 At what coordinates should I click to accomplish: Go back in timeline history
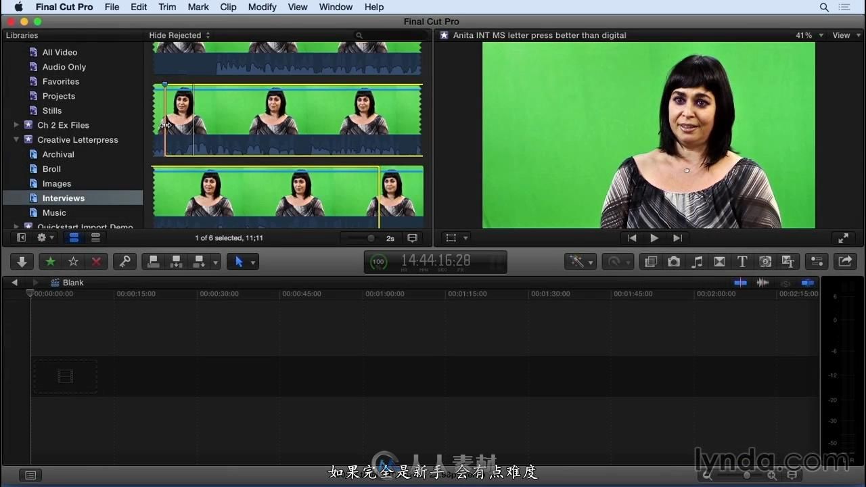coord(14,283)
